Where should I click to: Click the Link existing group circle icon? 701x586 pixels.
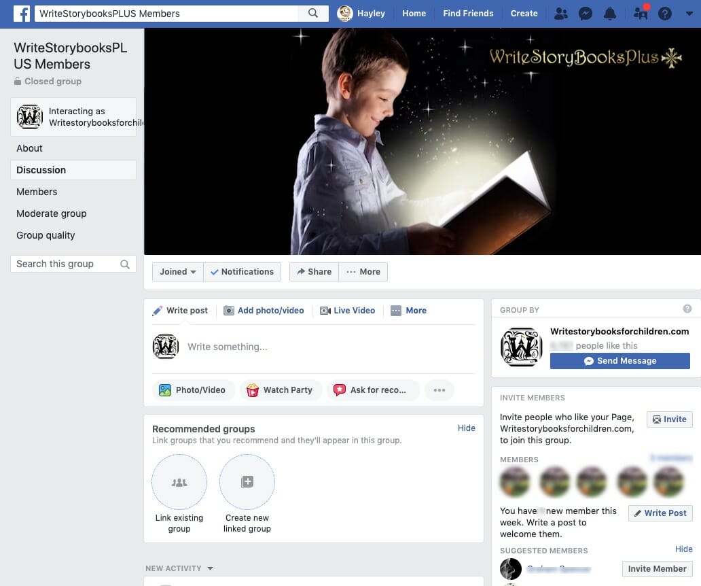click(179, 482)
